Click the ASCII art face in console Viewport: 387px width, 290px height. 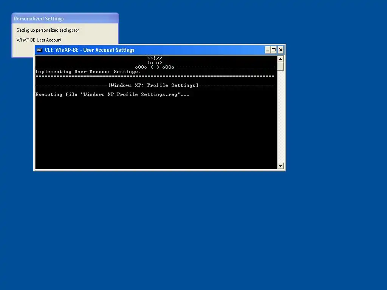155,63
